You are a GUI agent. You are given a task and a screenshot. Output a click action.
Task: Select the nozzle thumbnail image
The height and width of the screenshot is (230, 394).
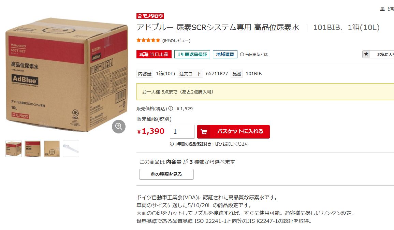(x=71, y=149)
